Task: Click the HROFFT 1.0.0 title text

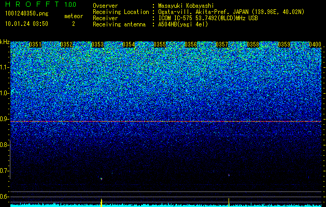Action: coord(40,4)
